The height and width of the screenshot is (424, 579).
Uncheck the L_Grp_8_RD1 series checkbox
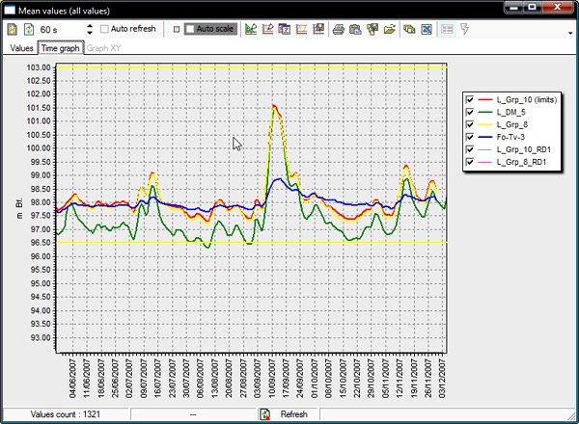click(x=470, y=162)
